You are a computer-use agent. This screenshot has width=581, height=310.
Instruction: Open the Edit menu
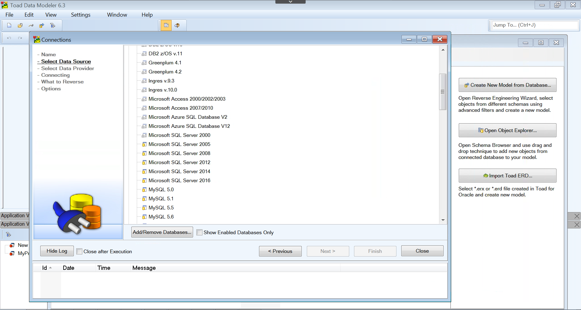pyautogui.click(x=29, y=15)
